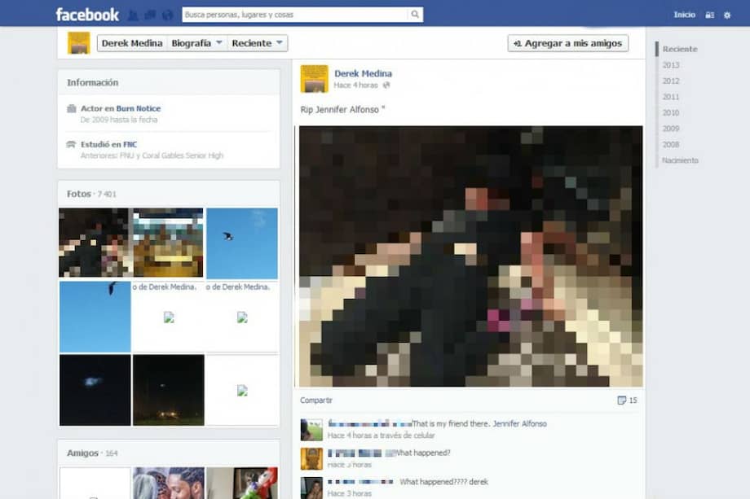Open the blue sky photo in second row
Image resolution: width=750 pixels, height=499 pixels.
tap(95, 317)
